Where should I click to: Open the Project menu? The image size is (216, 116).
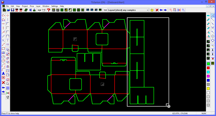[25, 6]
